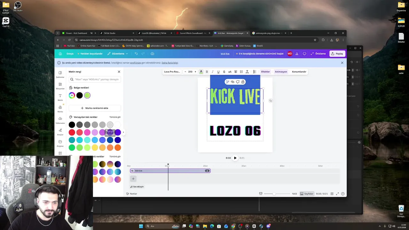The width and height of the screenshot is (409, 230).
Task: Toggle the Notlar notes panel
Action: point(132,194)
